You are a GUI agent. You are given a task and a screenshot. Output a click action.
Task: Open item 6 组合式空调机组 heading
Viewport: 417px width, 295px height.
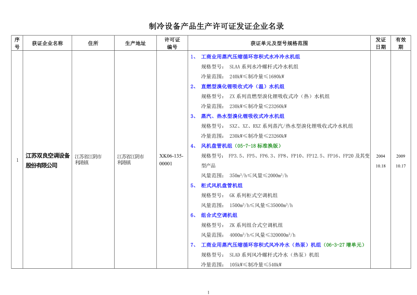point(219,215)
